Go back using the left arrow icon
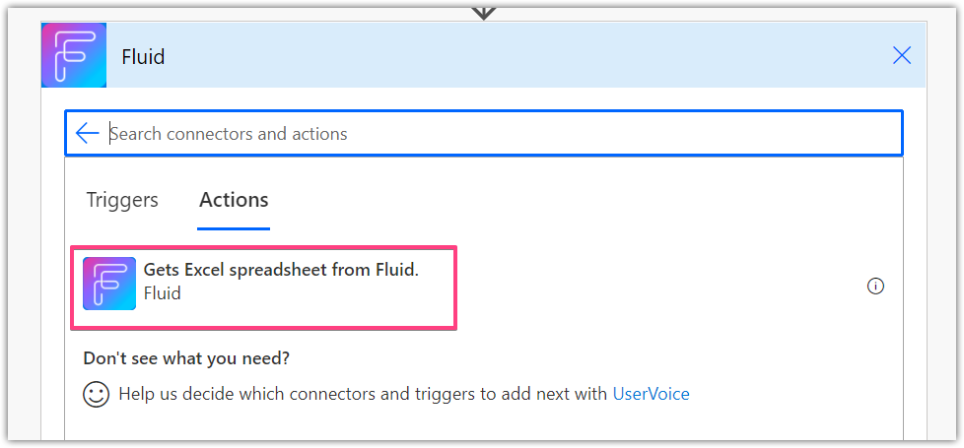964x448 pixels. pos(88,133)
